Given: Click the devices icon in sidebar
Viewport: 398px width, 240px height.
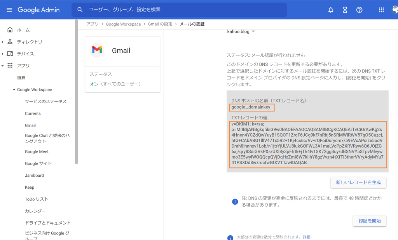Looking at the screenshot, I should click(x=10, y=54).
